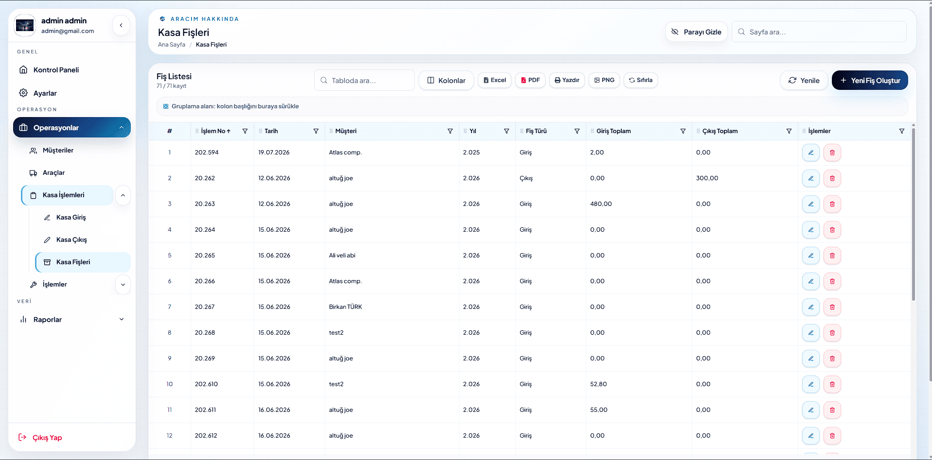Expand the İşlemler sidebar section

click(123, 285)
